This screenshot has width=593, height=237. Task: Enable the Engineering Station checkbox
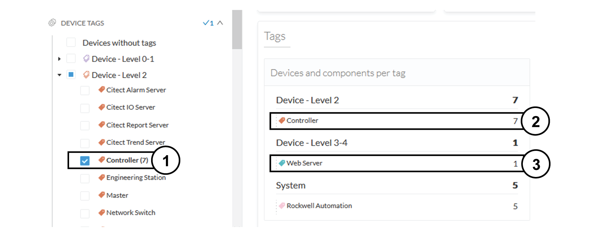[85, 178]
